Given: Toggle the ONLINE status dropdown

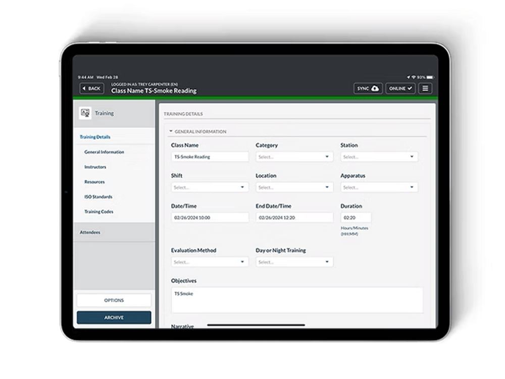Looking at the screenshot, I should point(400,88).
